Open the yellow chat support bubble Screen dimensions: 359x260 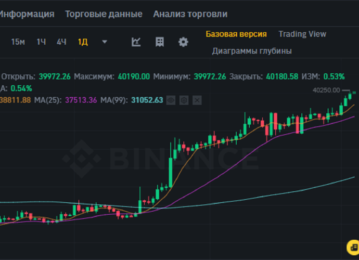coord(352,245)
